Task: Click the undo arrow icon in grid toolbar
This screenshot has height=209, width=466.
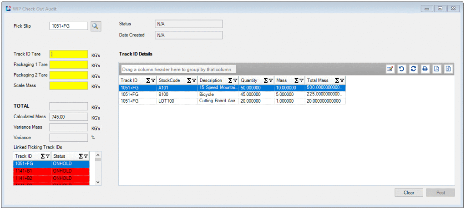Action: (401, 69)
